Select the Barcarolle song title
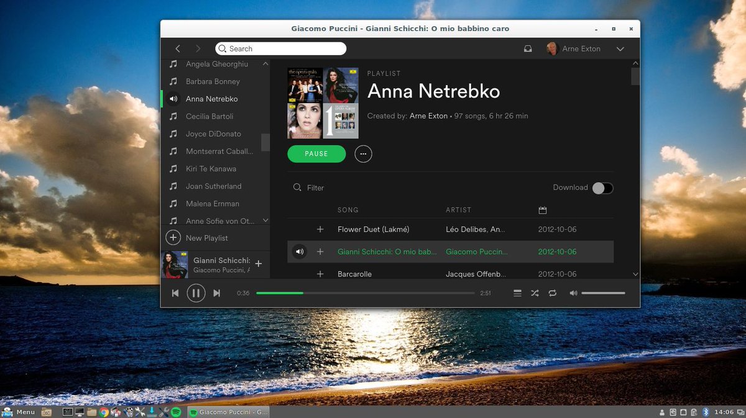The width and height of the screenshot is (746, 418). 354,274
